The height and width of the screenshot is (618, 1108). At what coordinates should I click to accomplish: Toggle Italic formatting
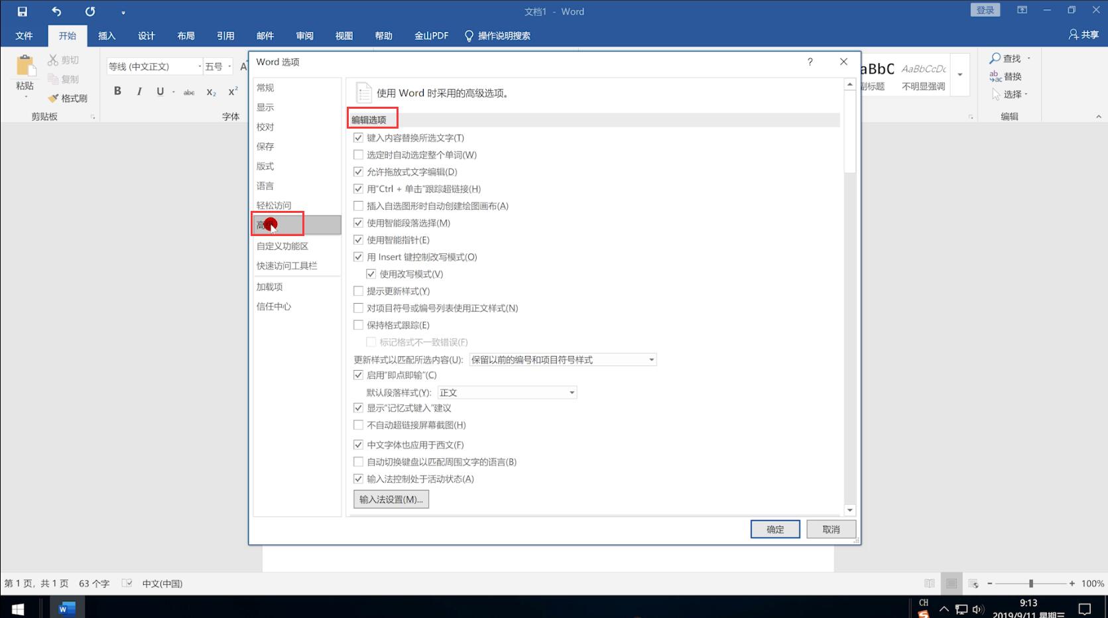point(139,92)
